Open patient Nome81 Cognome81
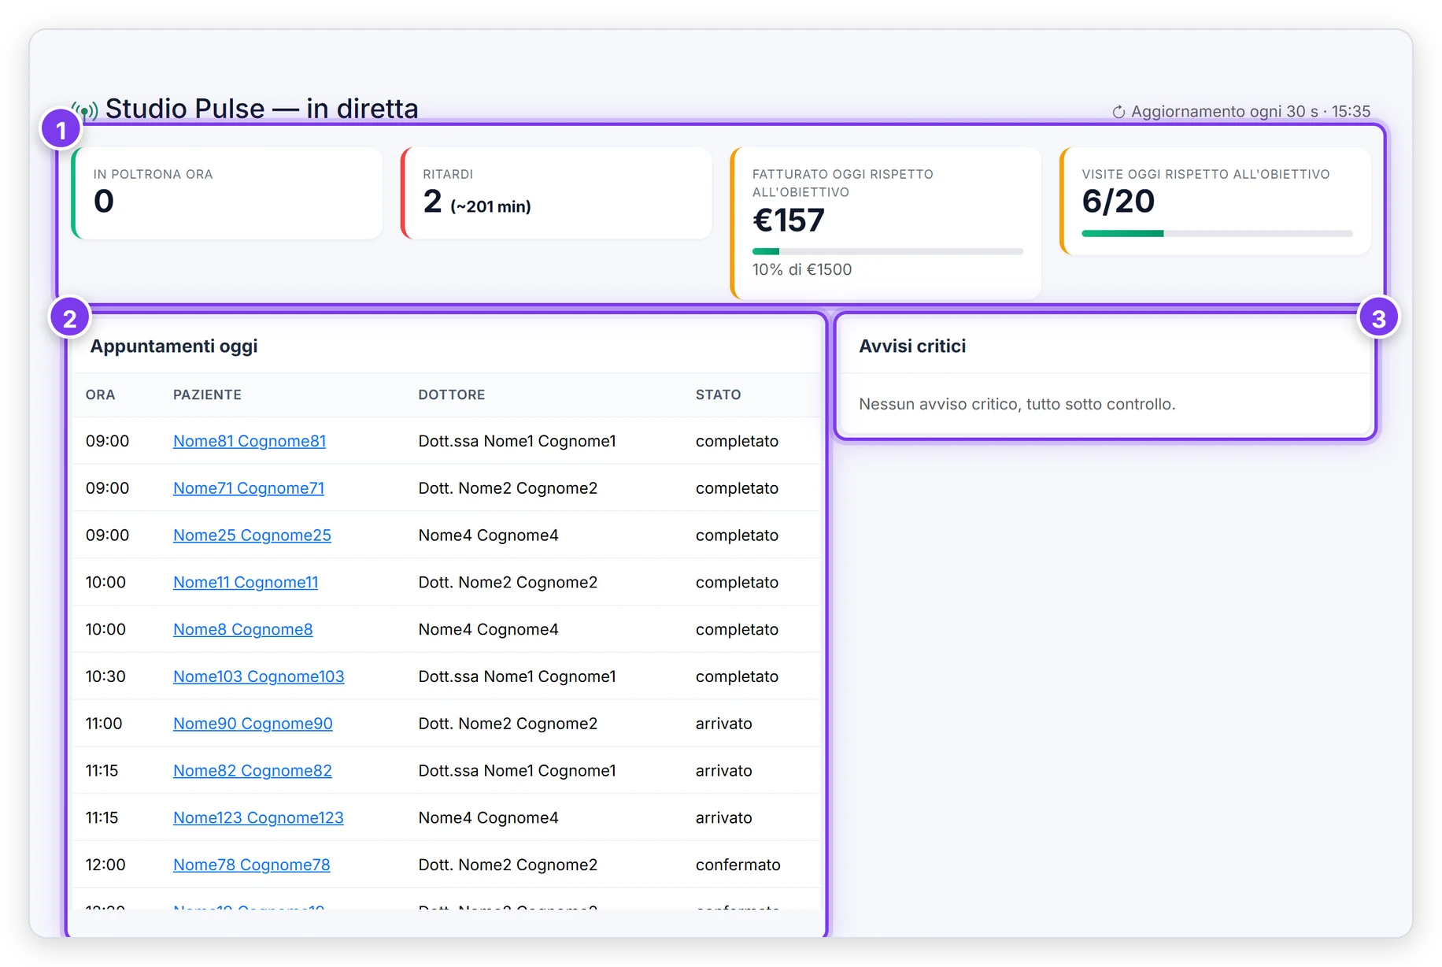The height and width of the screenshot is (967, 1442). (250, 441)
